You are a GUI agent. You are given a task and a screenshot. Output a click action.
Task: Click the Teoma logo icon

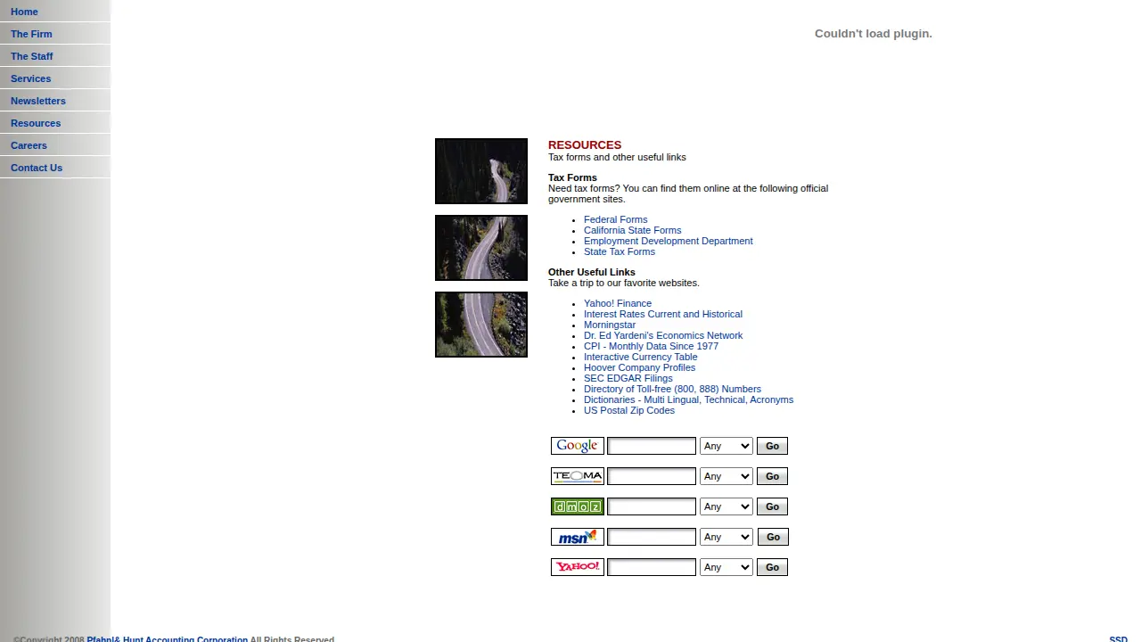tap(578, 476)
